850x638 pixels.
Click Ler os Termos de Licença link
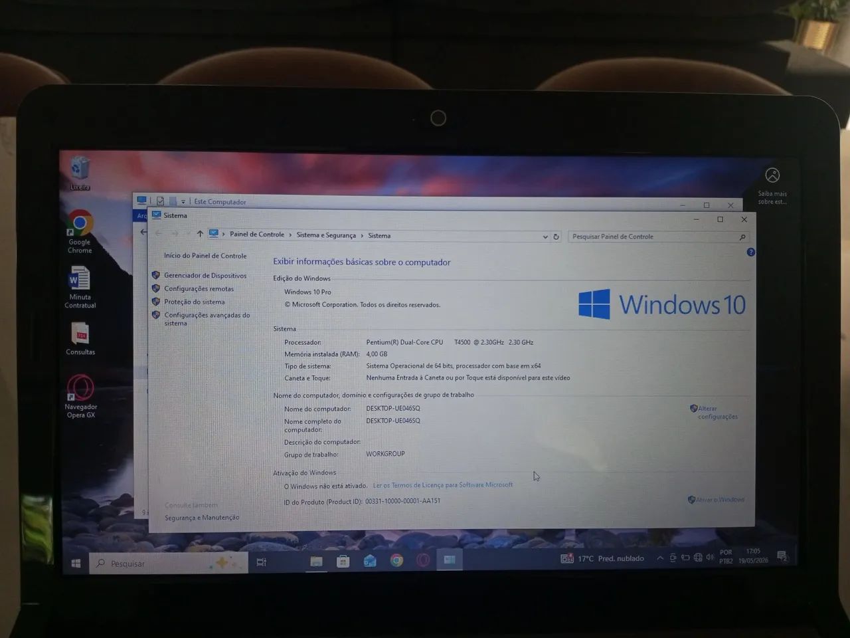pyautogui.click(x=443, y=485)
